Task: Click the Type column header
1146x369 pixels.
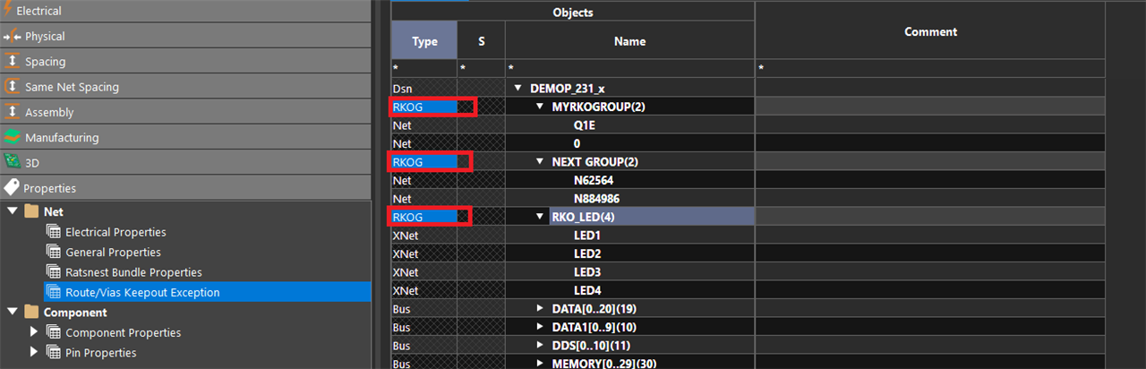Action: (424, 41)
